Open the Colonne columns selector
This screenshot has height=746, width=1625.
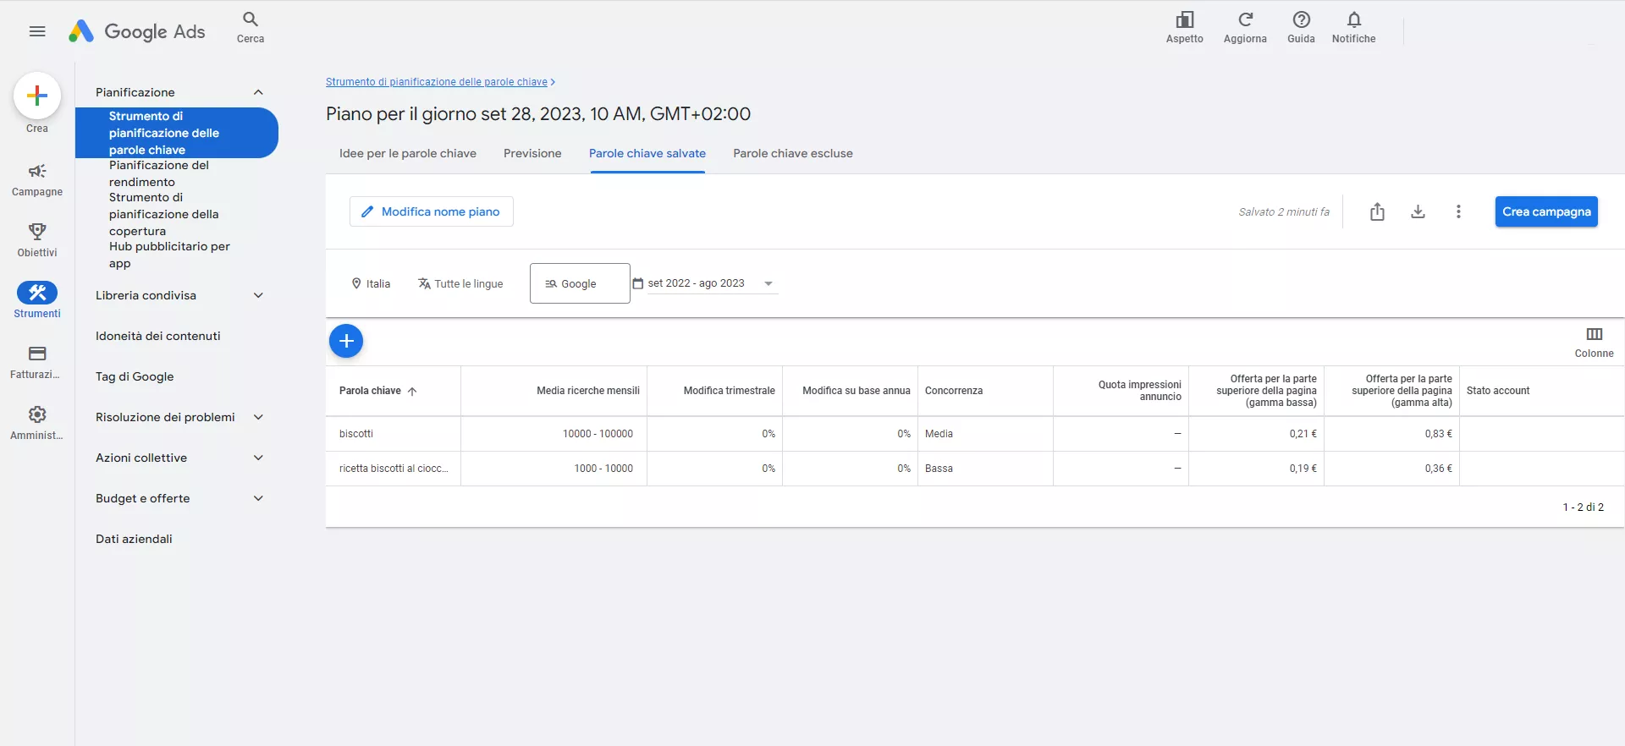tap(1594, 342)
